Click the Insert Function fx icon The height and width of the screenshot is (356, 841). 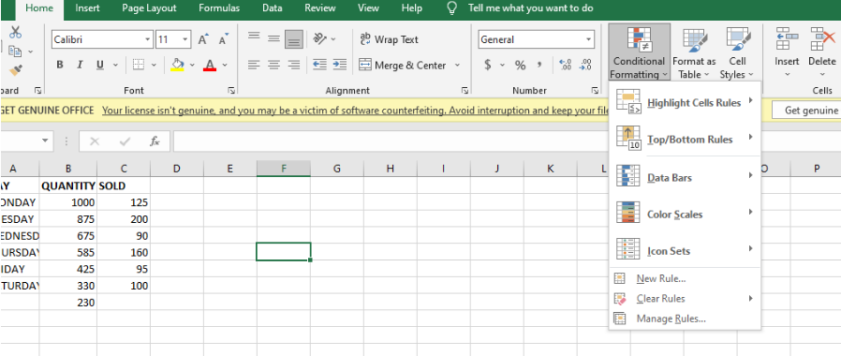tap(155, 141)
